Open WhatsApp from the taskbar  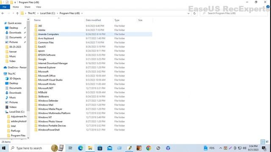[158, 148]
